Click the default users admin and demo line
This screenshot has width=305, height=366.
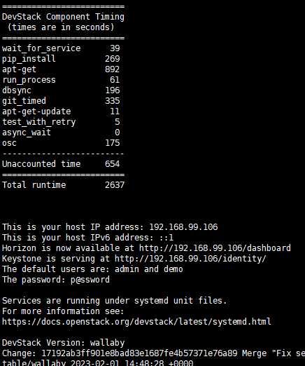[x=92, y=269]
